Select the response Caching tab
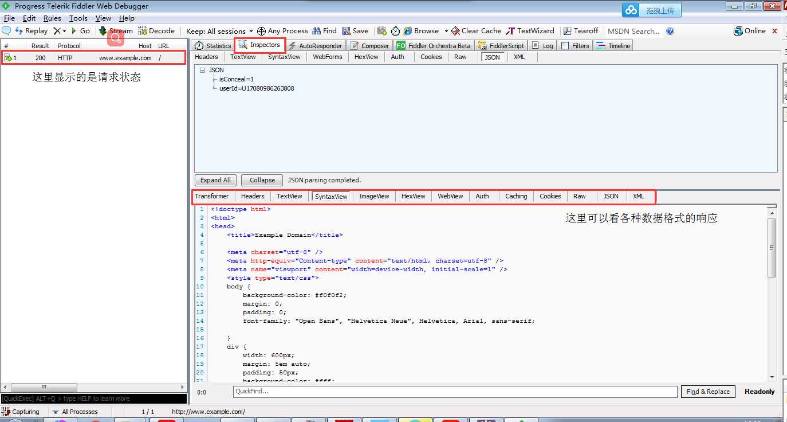Image resolution: width=787 pixels, height=422 pixels. tap(516, 196)
